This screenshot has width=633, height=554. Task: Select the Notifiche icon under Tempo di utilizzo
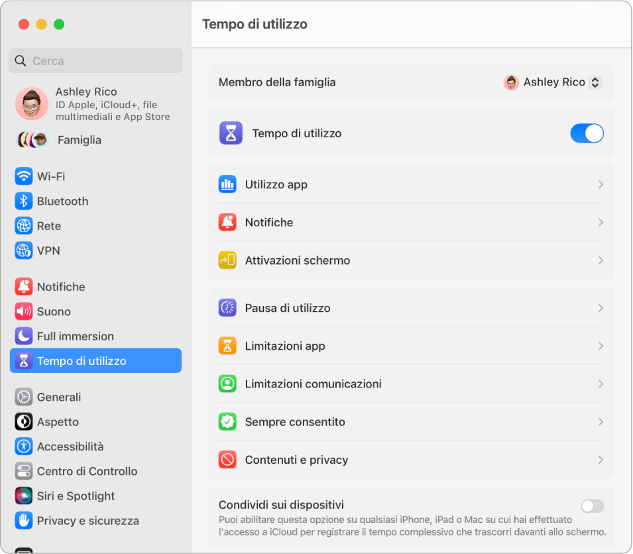click(227, 222)
